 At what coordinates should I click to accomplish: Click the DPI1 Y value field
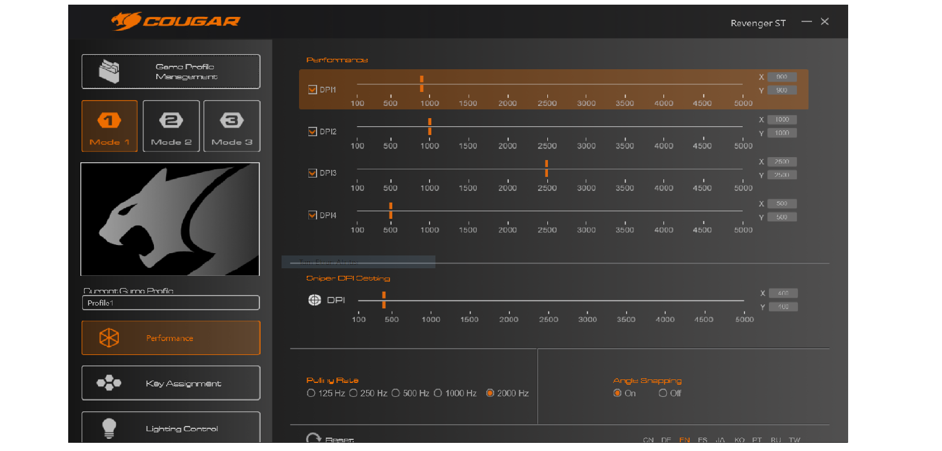(782, 90)
